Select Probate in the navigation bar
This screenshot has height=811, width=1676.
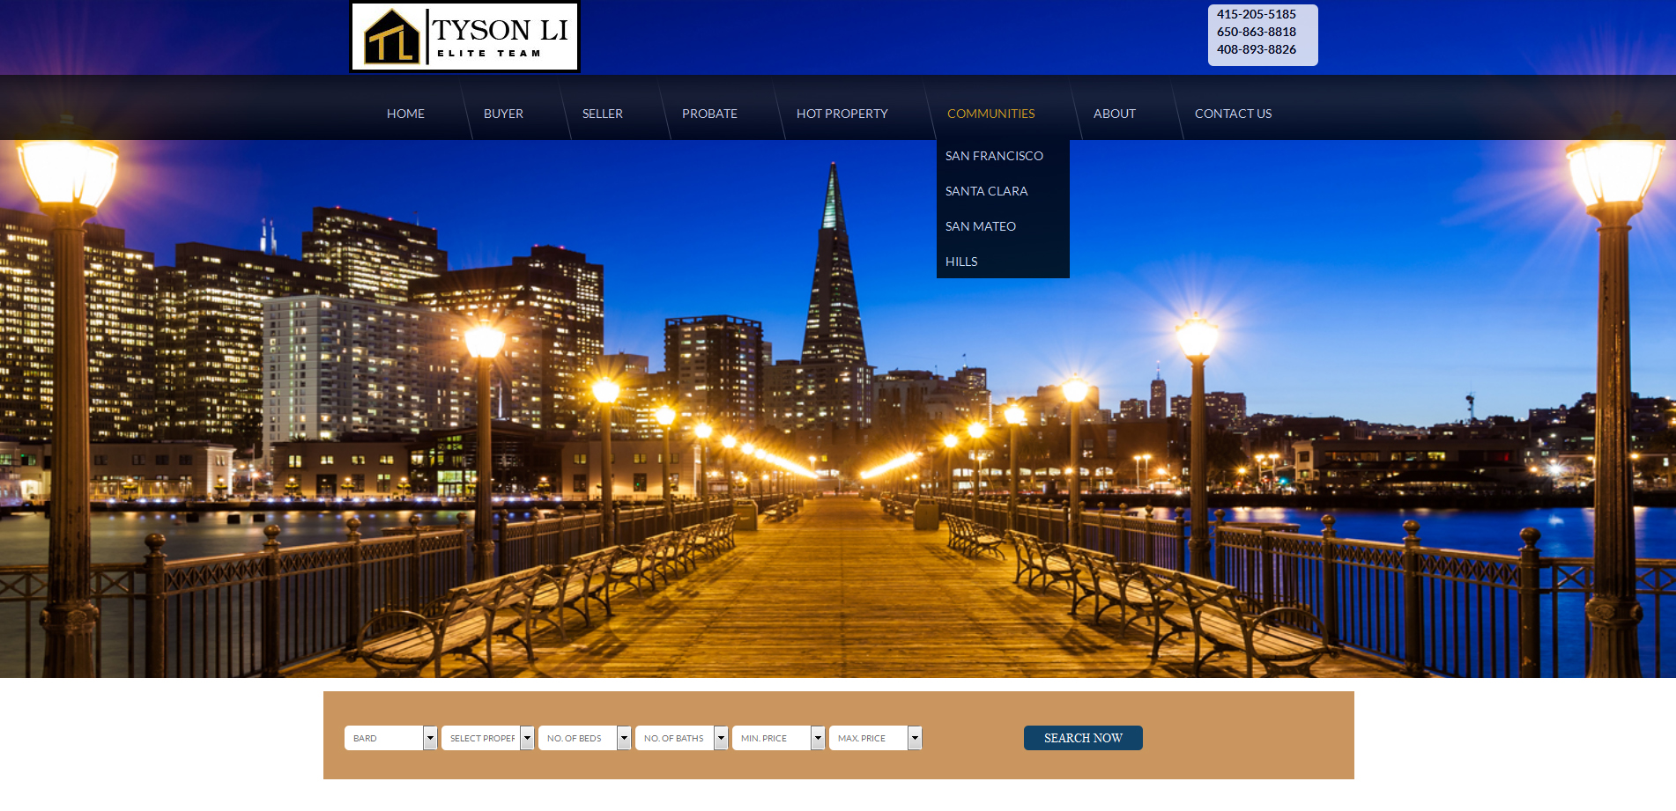point(709,114)
